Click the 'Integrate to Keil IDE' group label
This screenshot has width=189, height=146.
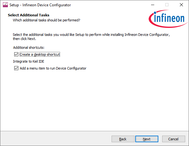pos(28,61)
